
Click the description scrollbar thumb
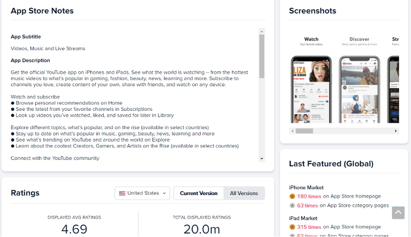pos(261,56)
